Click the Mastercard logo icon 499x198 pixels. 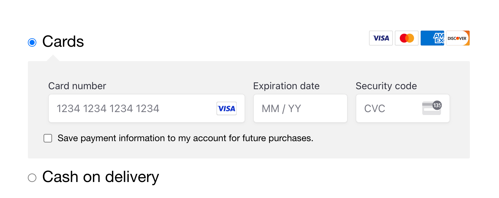pos(407,38)
